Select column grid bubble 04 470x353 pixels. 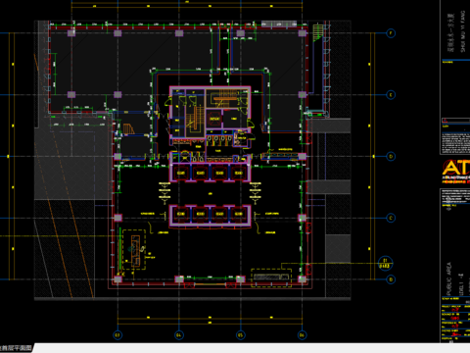click(179, 335)
